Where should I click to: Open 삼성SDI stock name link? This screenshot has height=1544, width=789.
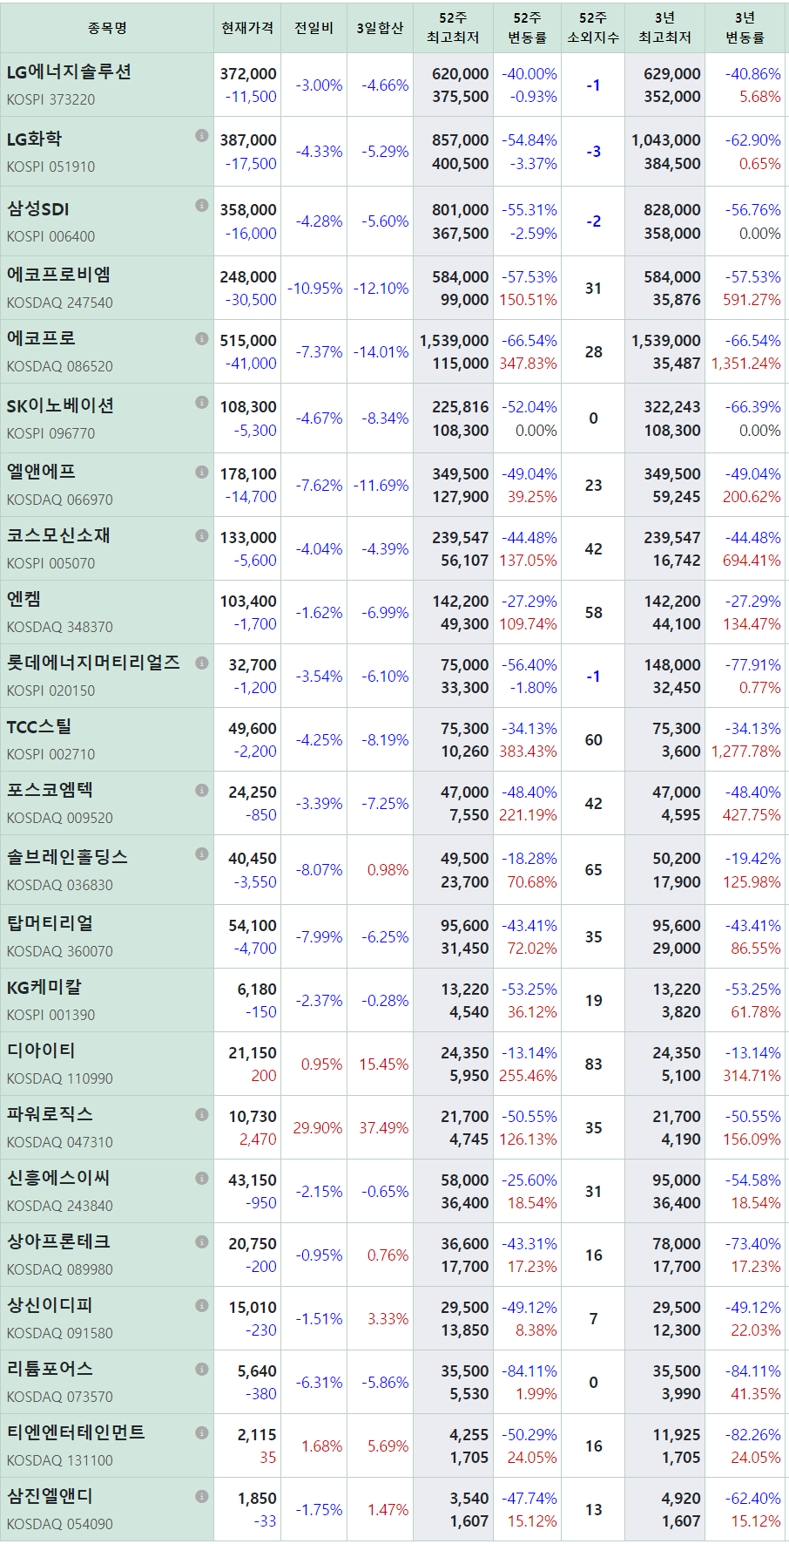pos(37,209)
